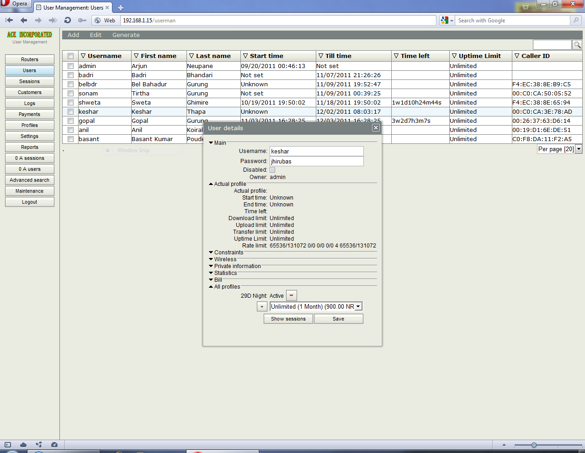Toggle the Disabled checkbox in User details
Screen dimensions: 585x453
[272, 170]
